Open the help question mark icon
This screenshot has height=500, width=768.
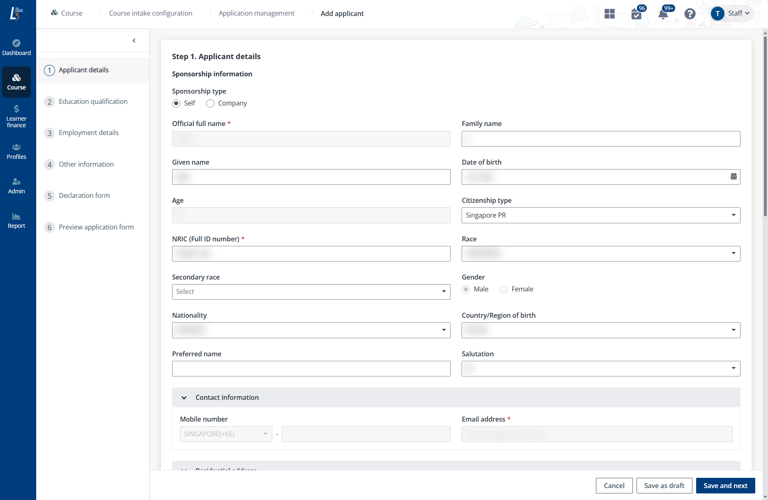tap(690, 14)
